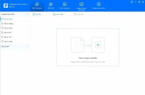This screenshot has height=95, width=145.
Task: Click the PDF Converter swap icon
Action: tap(37, 4)
